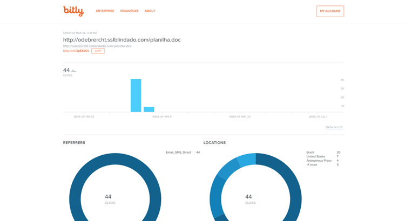Open the Resources menu item
Image resolution: width=405 pixels, height=221 pixels.
129,11
